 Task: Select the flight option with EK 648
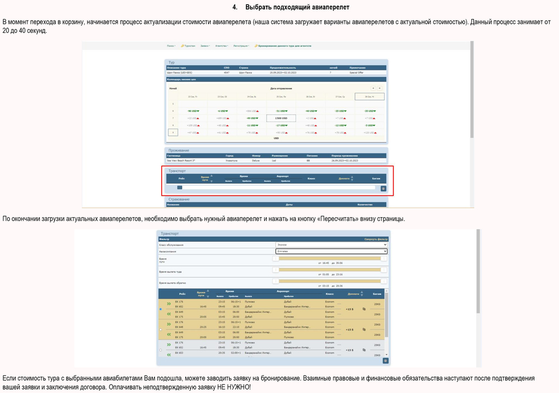160,329
